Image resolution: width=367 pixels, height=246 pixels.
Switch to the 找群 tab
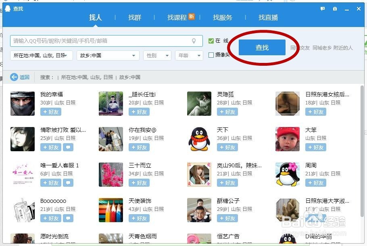tap(134, 17)
